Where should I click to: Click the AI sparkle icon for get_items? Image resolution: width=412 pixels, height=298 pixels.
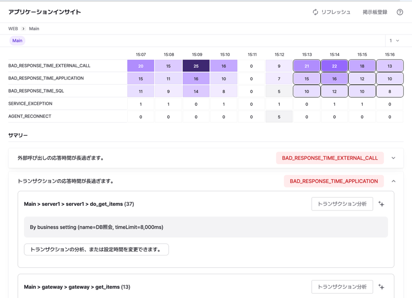coord(381,287)
